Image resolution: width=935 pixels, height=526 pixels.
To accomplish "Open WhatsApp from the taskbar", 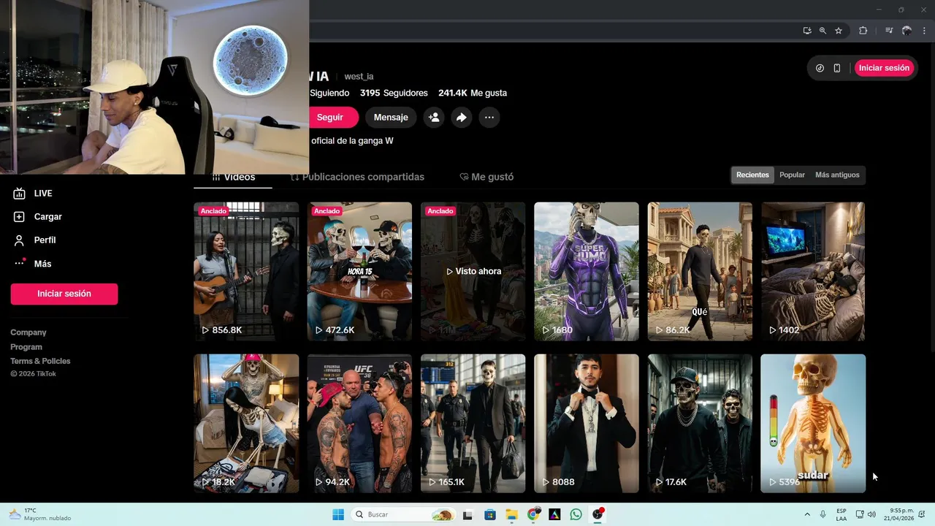I will (x=576, y=514).
